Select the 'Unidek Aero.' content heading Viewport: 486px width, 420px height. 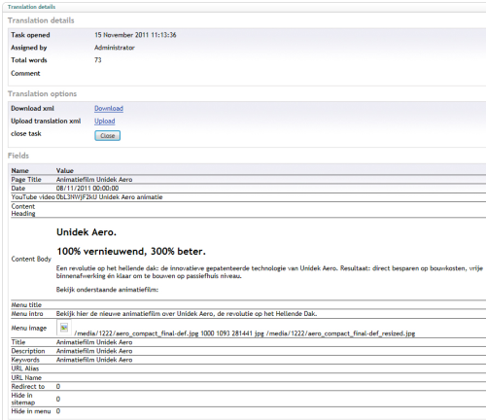point(87,232)
